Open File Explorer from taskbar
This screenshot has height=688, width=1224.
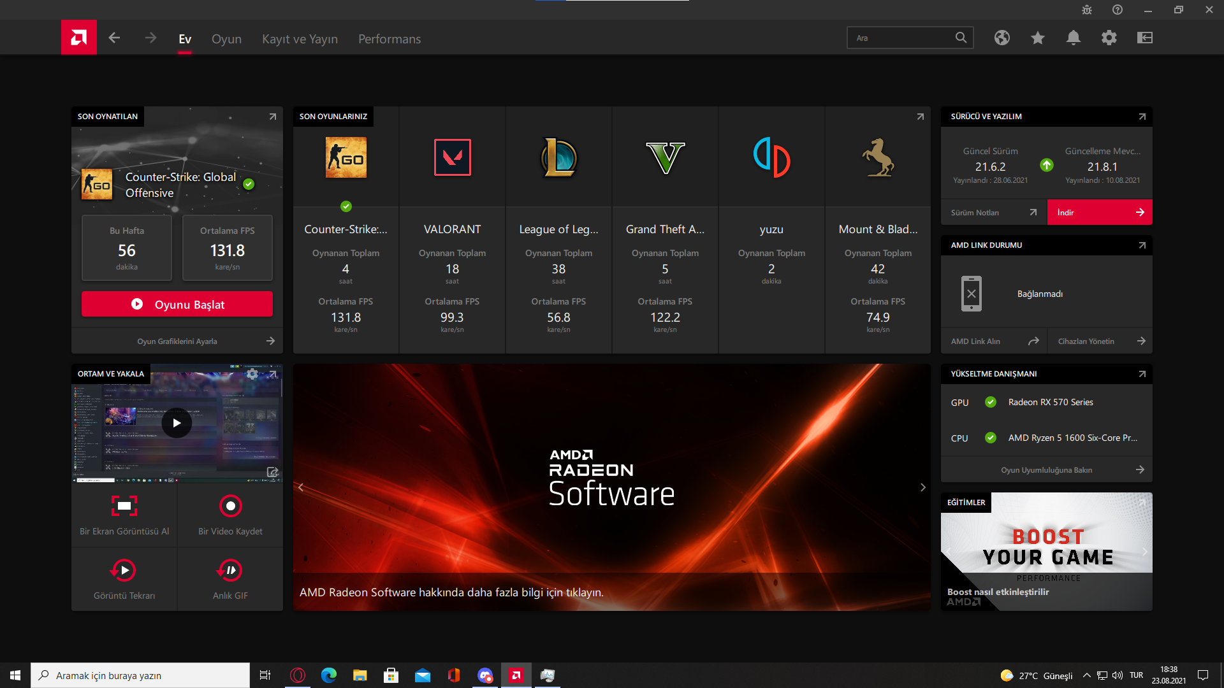click(360, 675)
